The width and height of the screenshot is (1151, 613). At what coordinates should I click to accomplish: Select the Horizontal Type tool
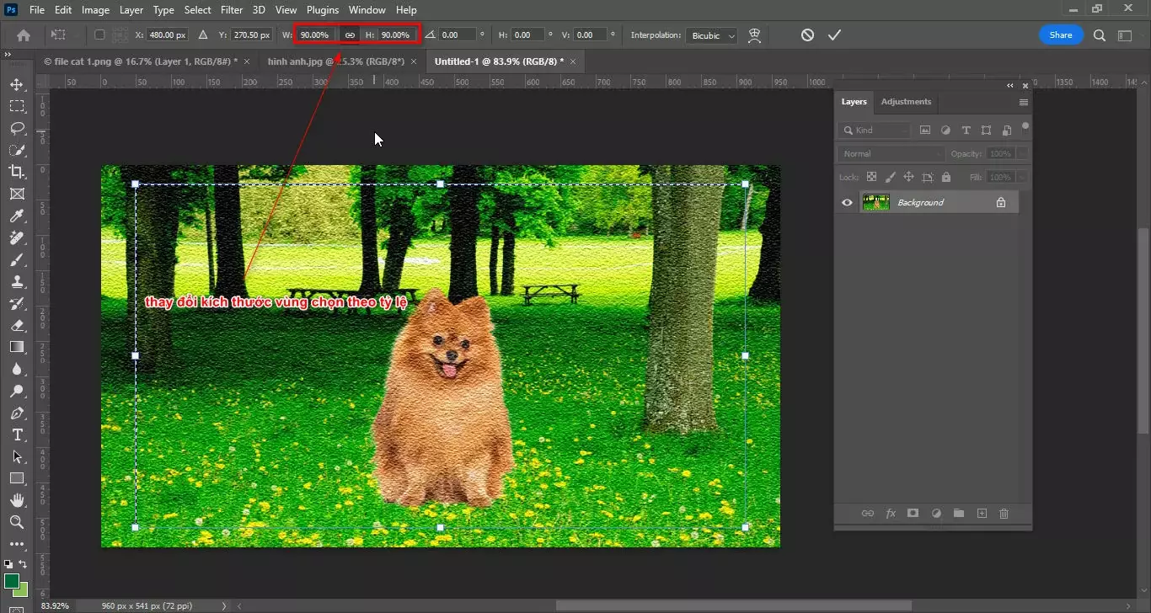[17, 435]
